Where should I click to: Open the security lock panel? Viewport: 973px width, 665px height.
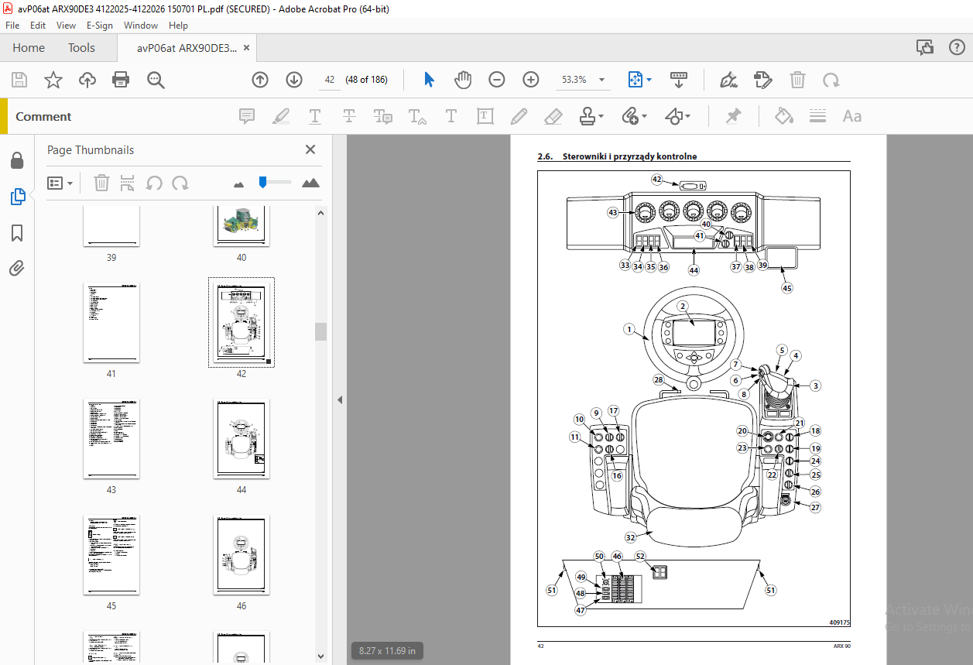coord(17,160)
